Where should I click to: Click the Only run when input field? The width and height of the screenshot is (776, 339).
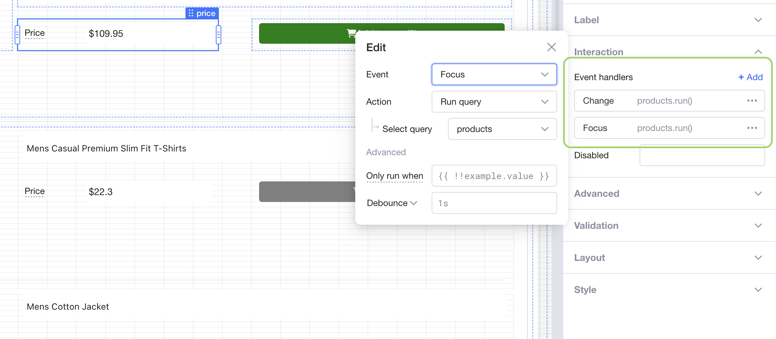tap(494, 176)
